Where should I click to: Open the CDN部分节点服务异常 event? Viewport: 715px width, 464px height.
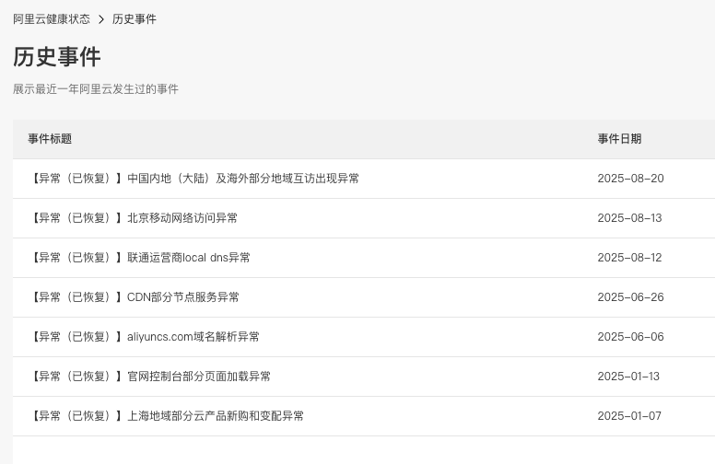pyautogui.click(x=134, y=297)
